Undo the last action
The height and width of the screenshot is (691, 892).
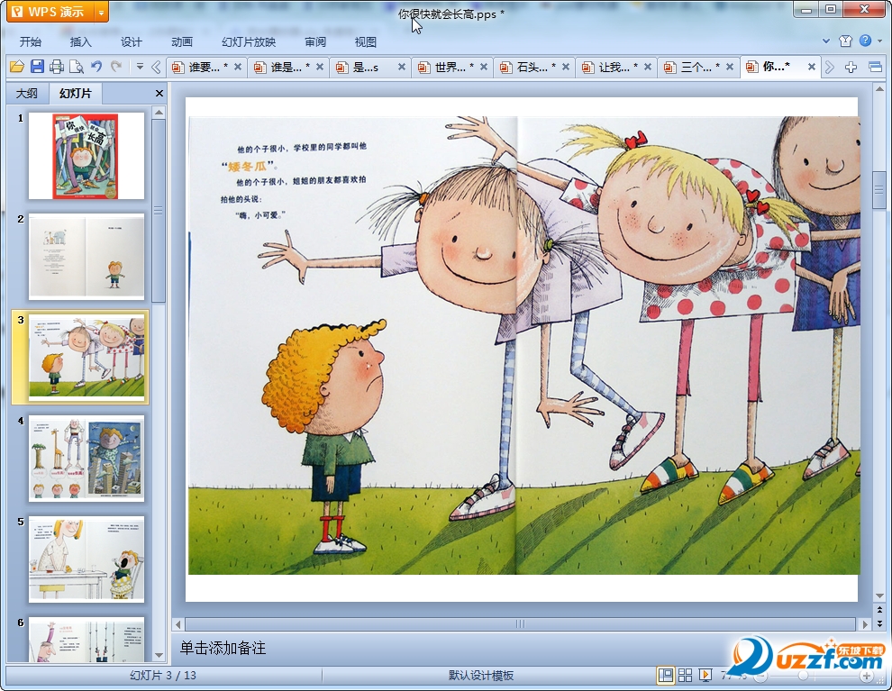click(96, 67)
